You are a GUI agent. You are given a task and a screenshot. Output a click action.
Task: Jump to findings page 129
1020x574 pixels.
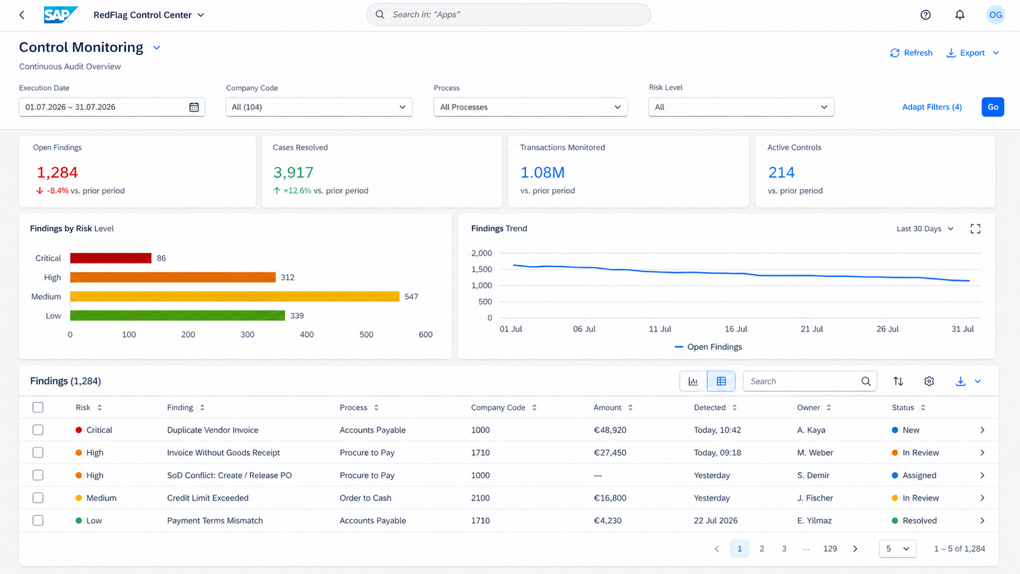pos(830,549)
